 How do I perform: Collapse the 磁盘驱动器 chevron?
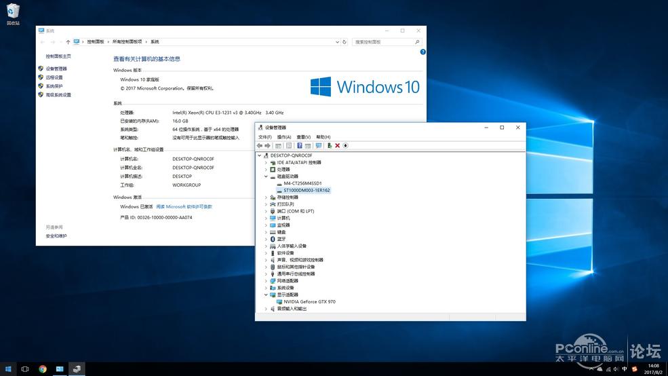[x=266, y=176]
